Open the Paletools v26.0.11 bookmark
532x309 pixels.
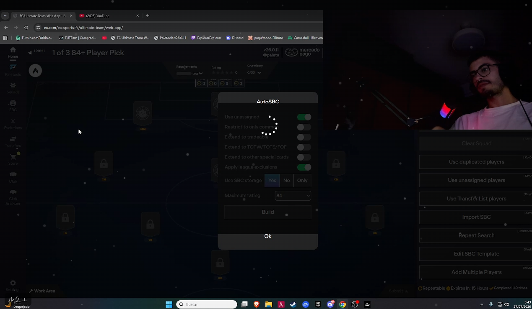[170, 38]
